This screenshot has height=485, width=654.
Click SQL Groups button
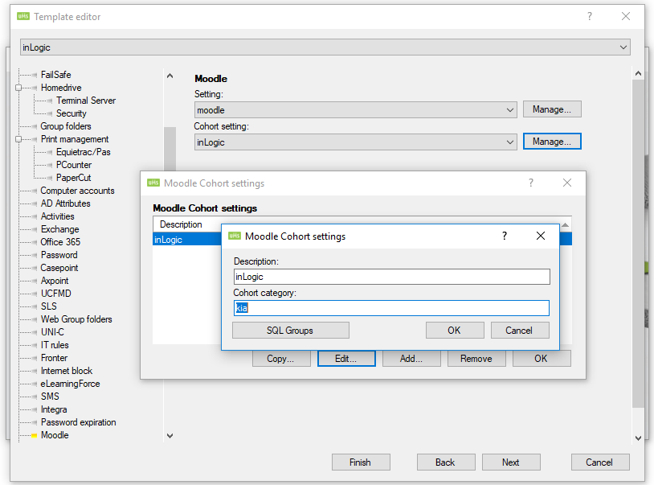290,330
